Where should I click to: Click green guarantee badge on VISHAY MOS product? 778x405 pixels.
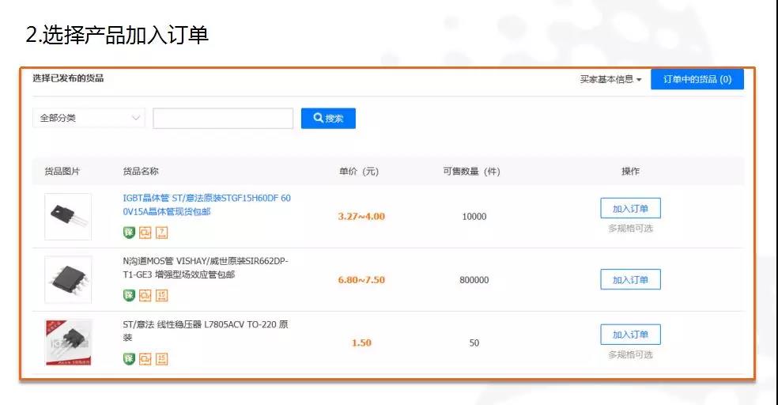129,295
